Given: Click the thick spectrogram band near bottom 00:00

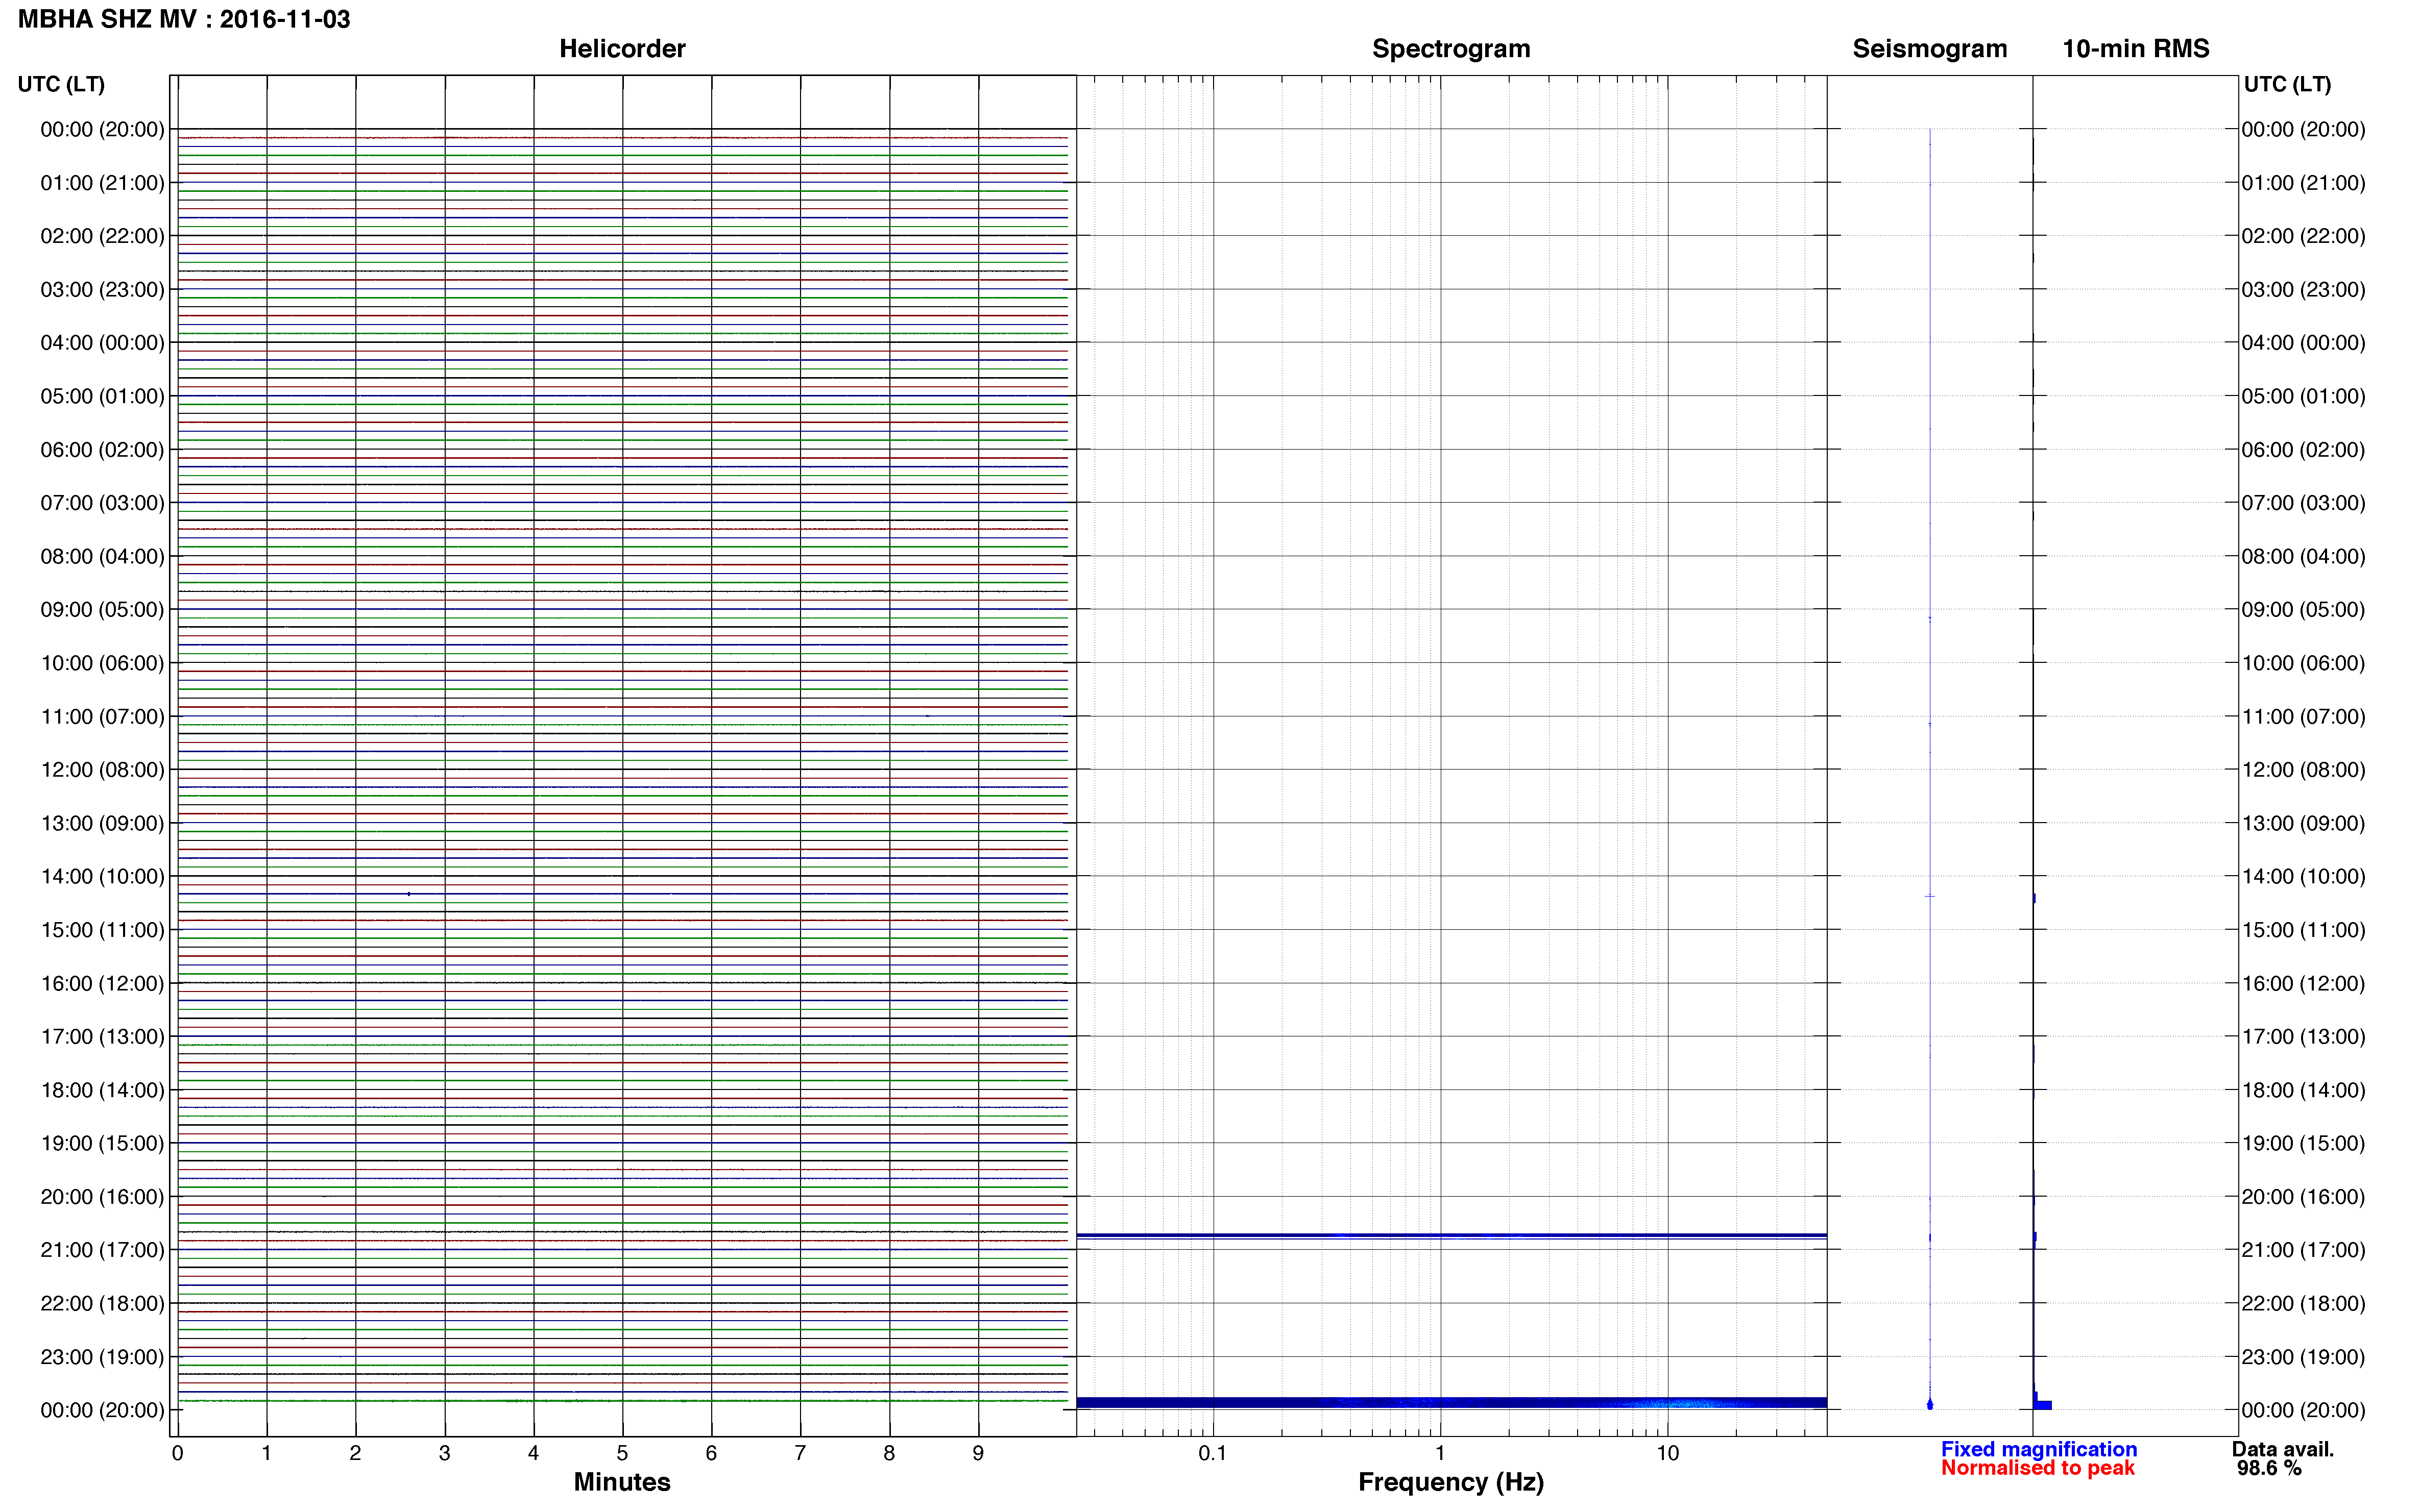Looking at the screenshot, I should (x=1451, y=1403).
